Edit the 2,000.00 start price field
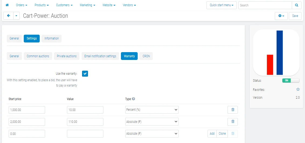This screenshot has height=143, width=305. (27, 122)
